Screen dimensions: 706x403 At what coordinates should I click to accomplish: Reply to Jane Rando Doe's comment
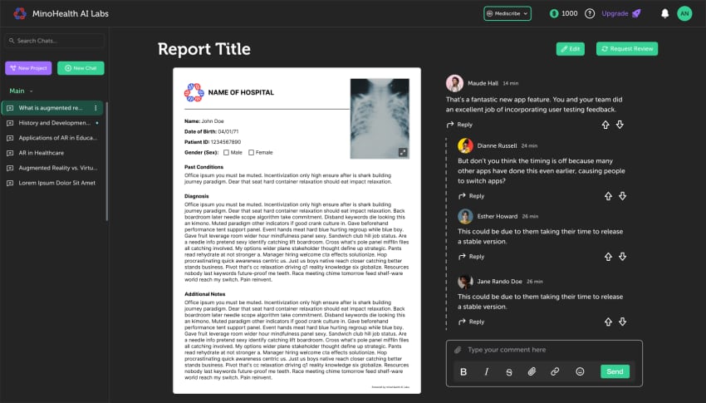point(472,322)
